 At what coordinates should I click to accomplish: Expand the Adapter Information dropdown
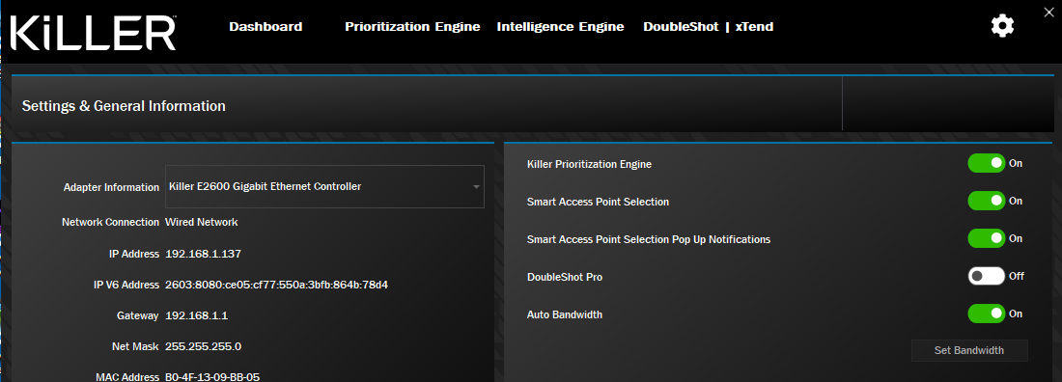325,186
